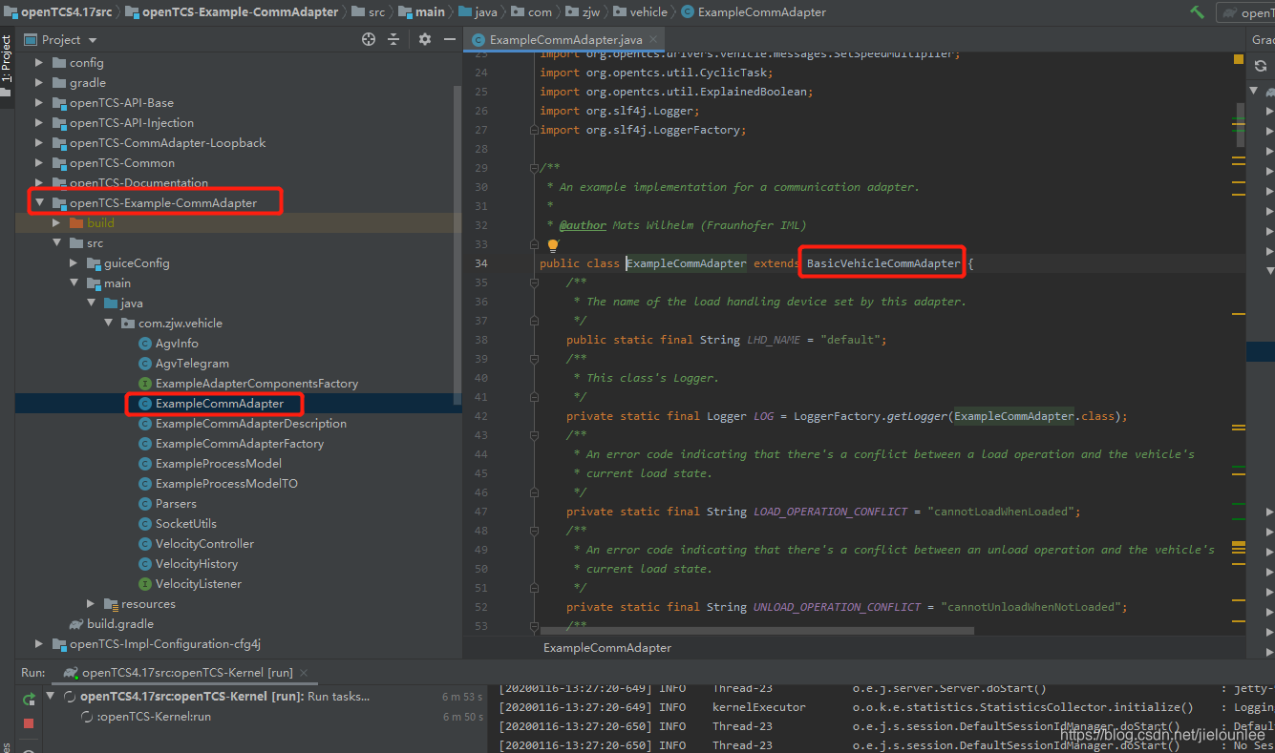Viewport: 1275px width, 753px height.
Task: Select ExampleCommAdapterFactory in project tree
Action: coord(240,444)
